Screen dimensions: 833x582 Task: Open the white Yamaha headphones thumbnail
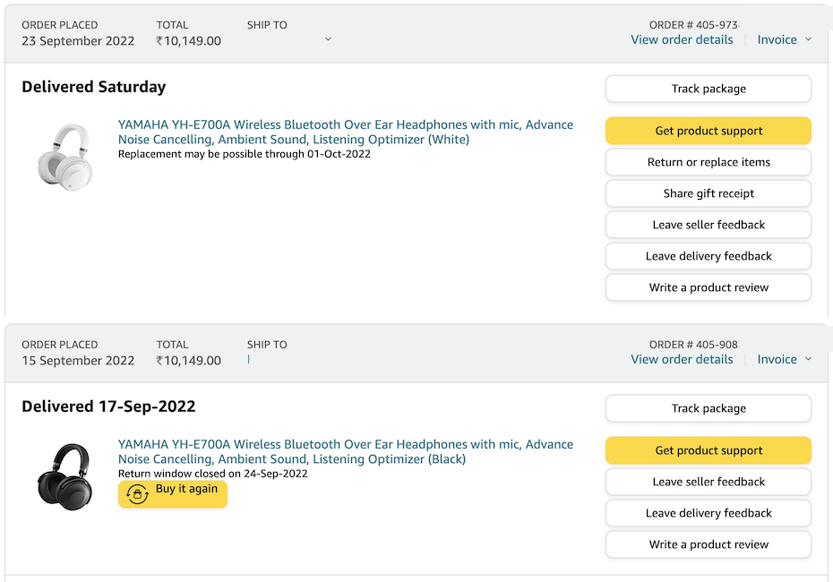tap(64, 156)
